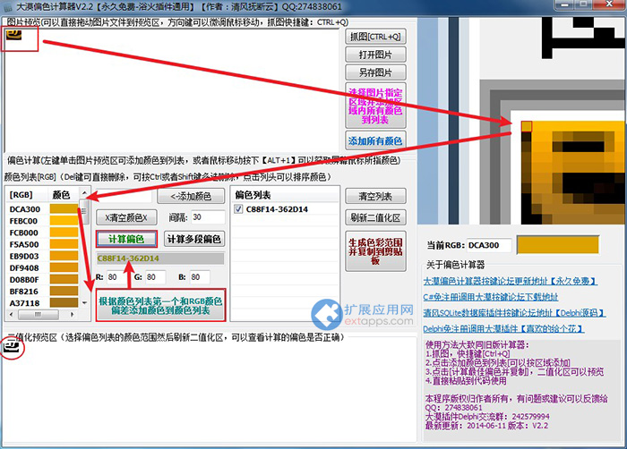Save image with 另存图片 button
Viewport: 627px width, 449px height.
pos(375,72)
